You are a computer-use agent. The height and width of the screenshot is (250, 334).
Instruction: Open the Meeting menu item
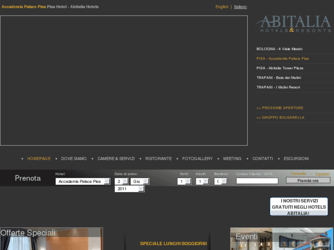232,159
